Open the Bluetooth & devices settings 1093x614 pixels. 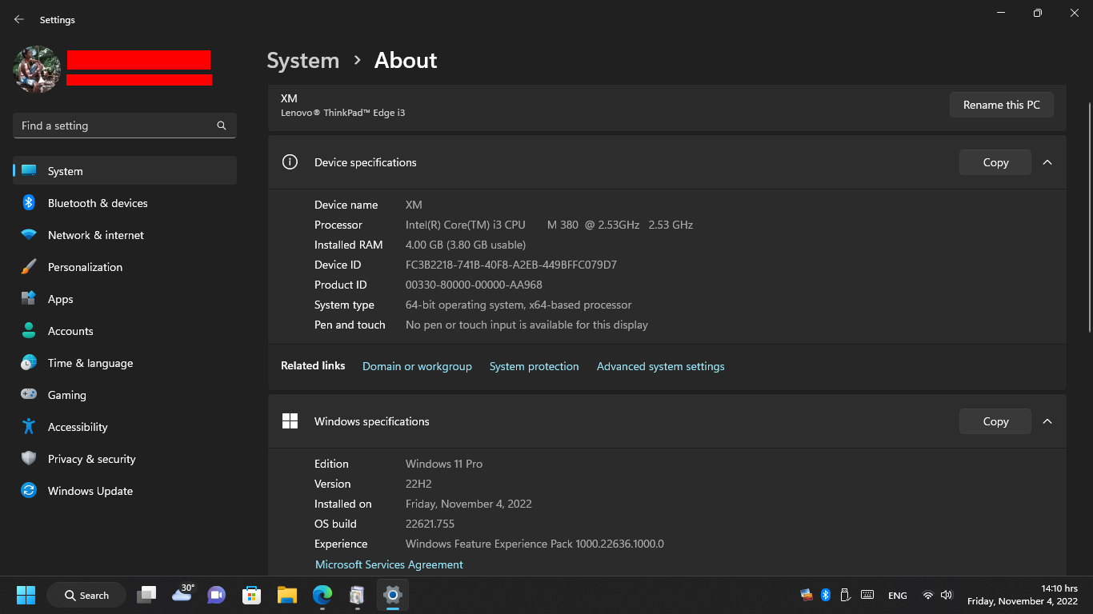click(x=125, y=203)
